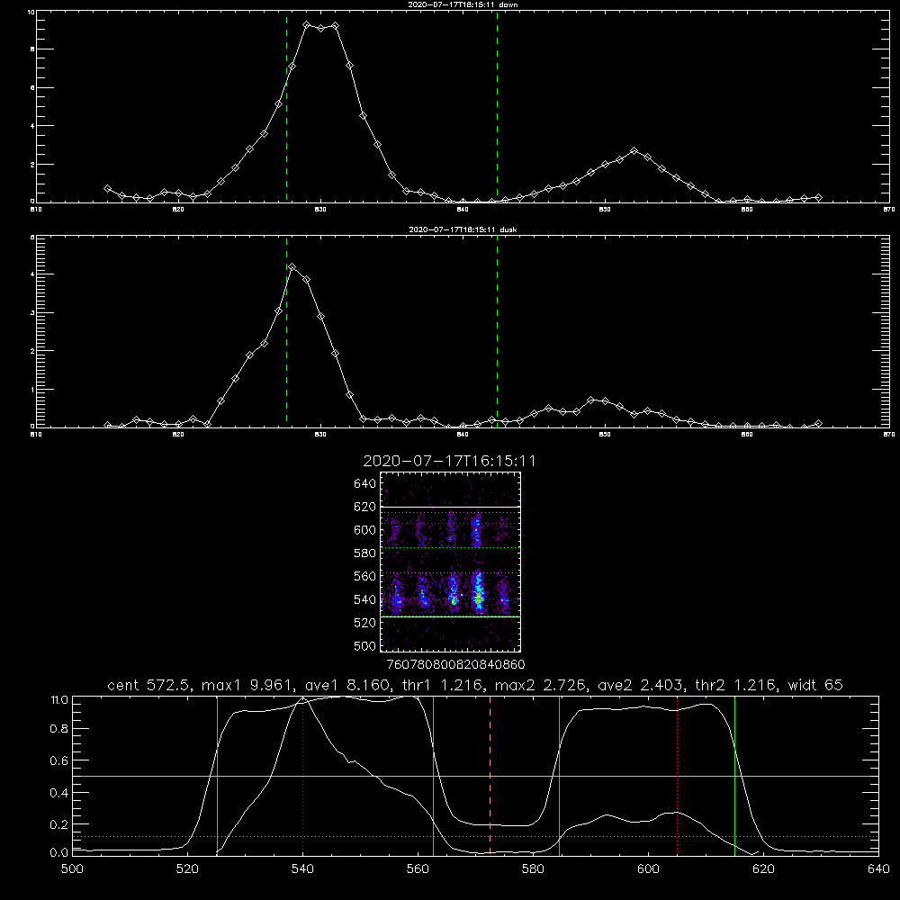Click the 'max2 2.726' statistic value
Image resolution: width=900 pixels, height=900 pixels.
[x=539, y=685]
